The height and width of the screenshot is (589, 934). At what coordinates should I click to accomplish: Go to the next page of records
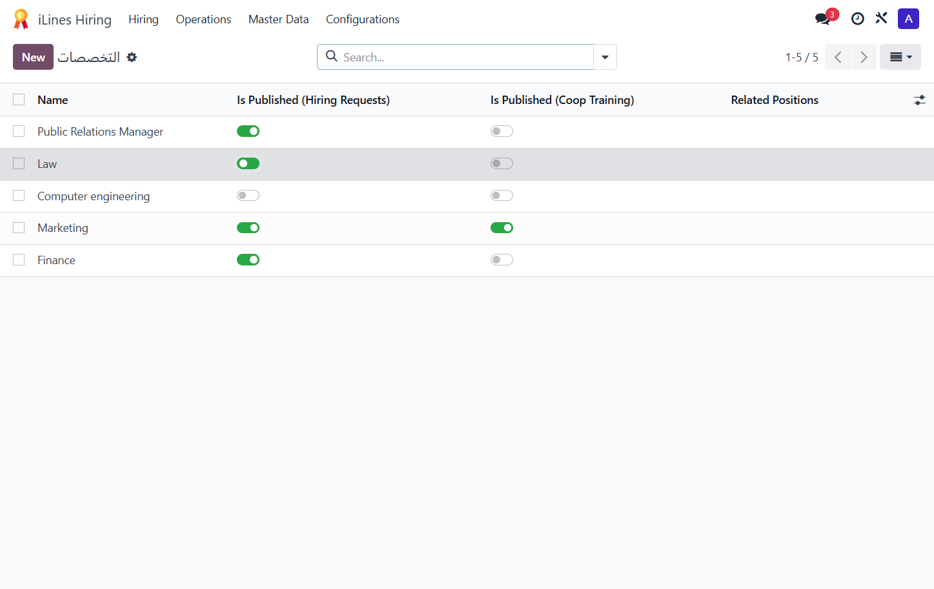point(864,57)
